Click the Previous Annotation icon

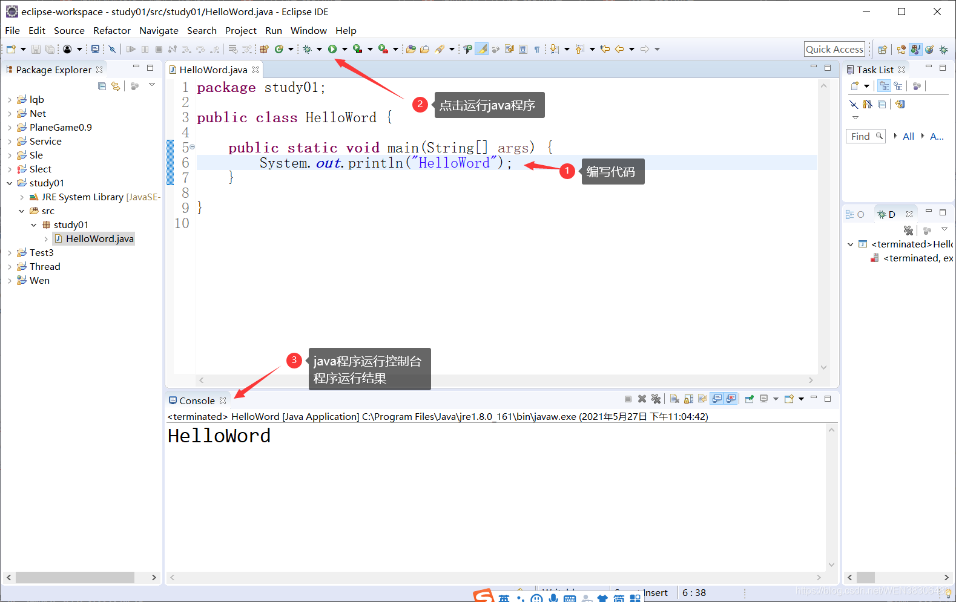[579, 49]
